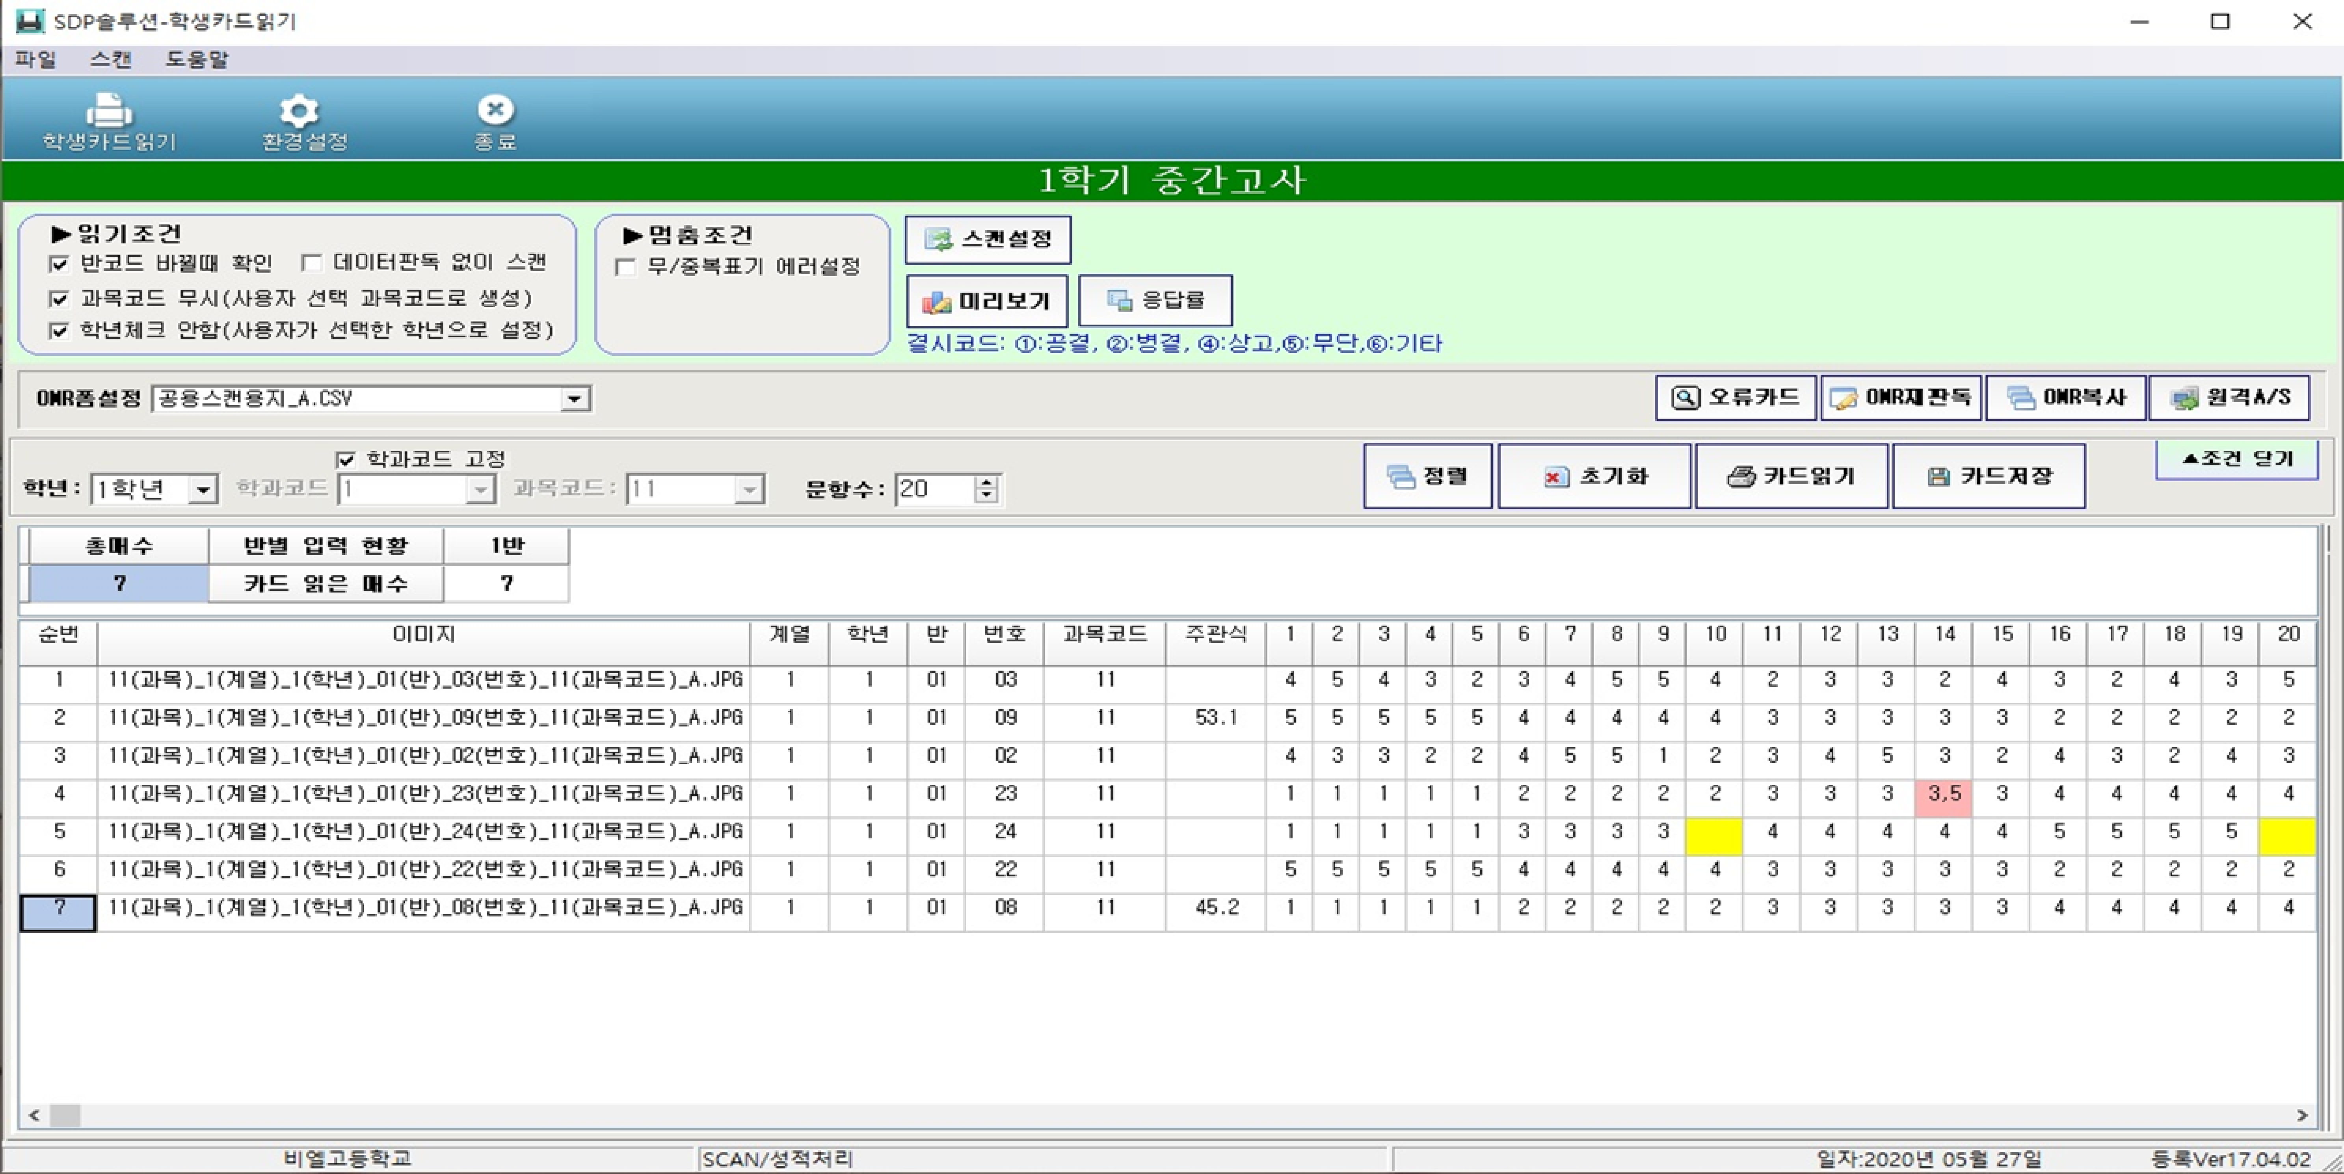Open 과목코드 dropdown showing 11
The width and height of the screenshot is (2344, 1174).
point(750,489)
